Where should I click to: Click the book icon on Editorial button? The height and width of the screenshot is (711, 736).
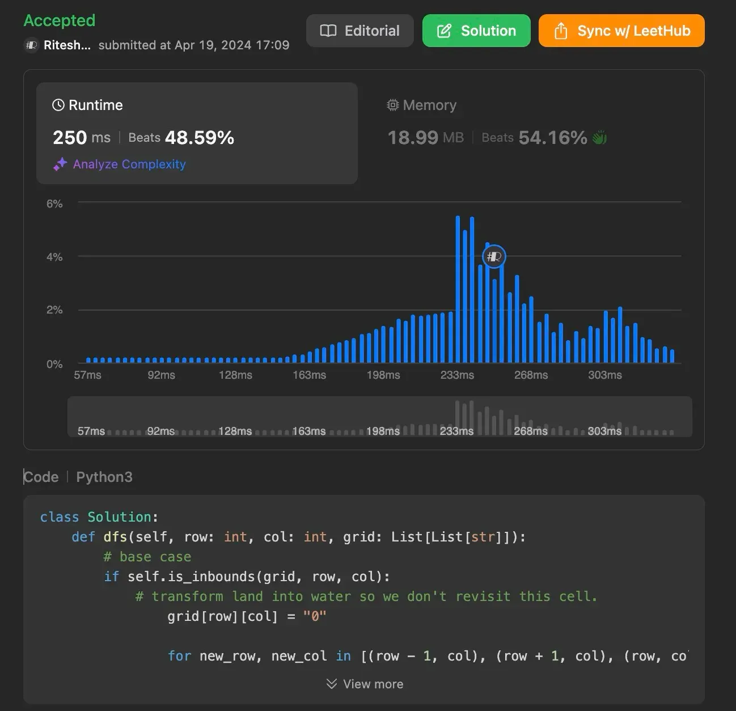click(328, 31)
